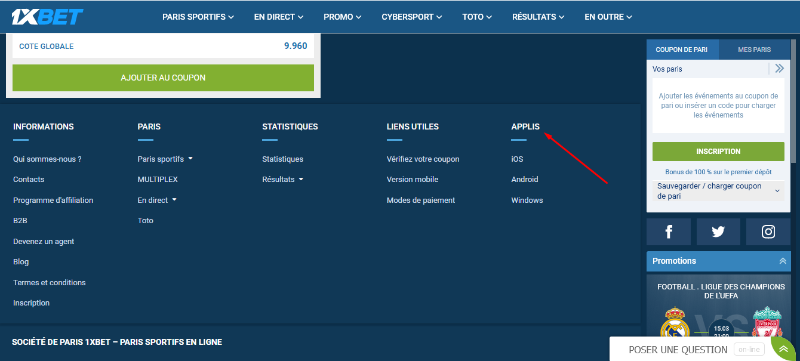The width and height of the screenshot is (800, 361).
Task: Switch to COUPON DE PARI tab
Action: coord(682,50)
